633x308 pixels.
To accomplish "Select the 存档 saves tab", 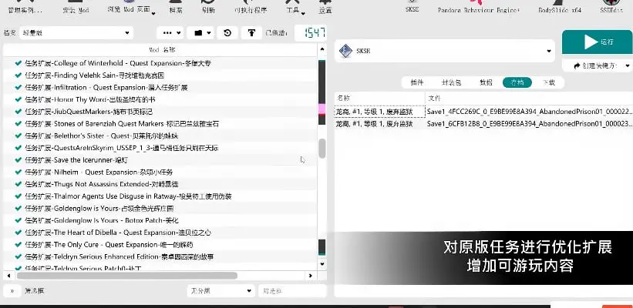I will click(x=517, y=82).
